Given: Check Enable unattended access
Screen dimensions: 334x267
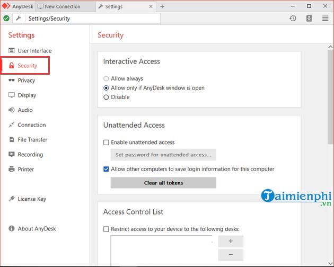Looking at the screenshot, I should [x=106, y=142].
